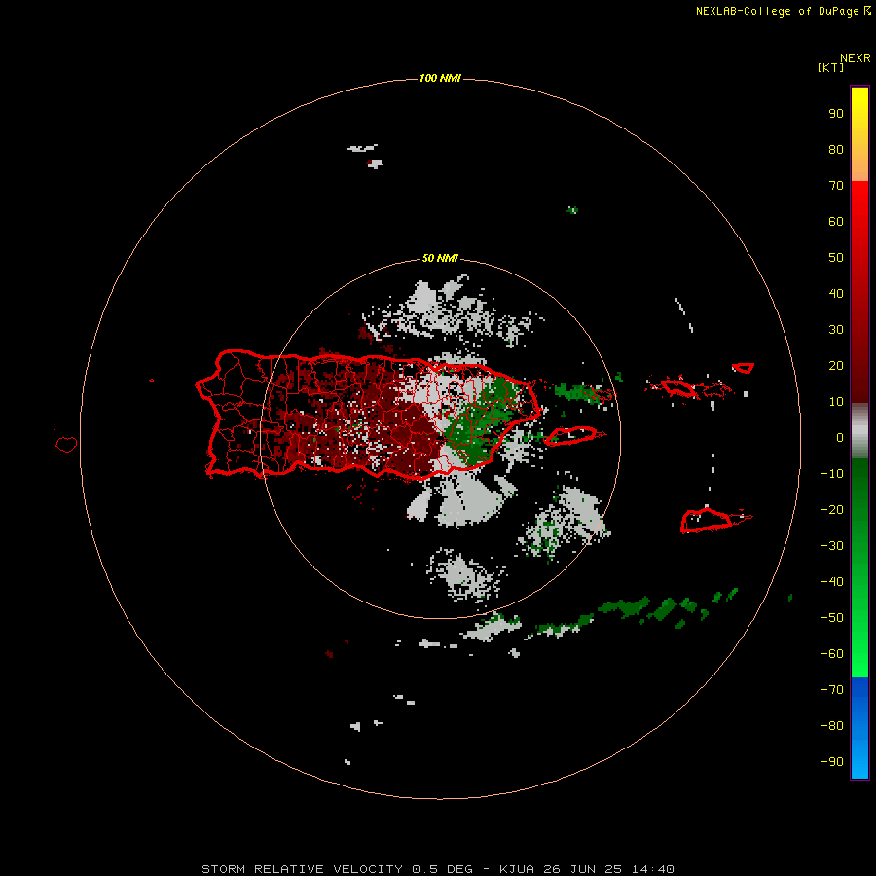This screenshot has width=876, height=876.
Task: Click the -30 value on velocity scale
Action: click(832, 546)
